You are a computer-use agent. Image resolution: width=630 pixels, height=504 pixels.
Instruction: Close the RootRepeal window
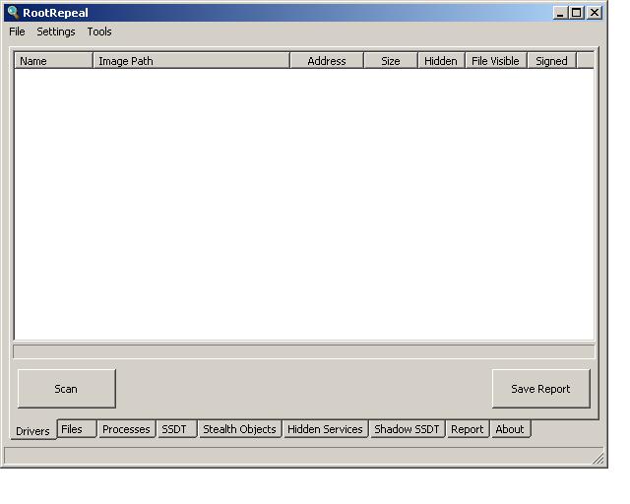tap(595, 13)
